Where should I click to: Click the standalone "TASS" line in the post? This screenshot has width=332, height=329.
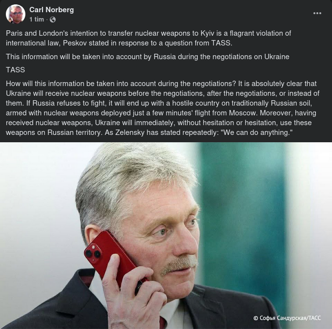[x=15, y=70]
